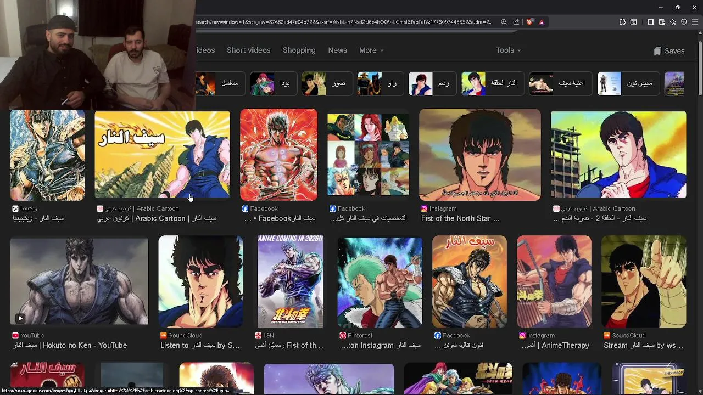Open 'سيف النار - ويكيبيديا' result link
Image resolution: width=703 pixels, height=395 pixels.
point(38,218)
